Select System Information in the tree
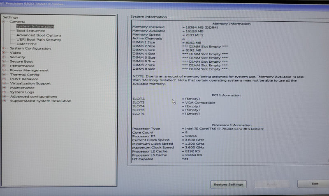 (35, 26)
